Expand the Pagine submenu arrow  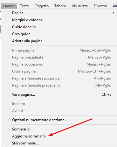(x=114, y=13)
